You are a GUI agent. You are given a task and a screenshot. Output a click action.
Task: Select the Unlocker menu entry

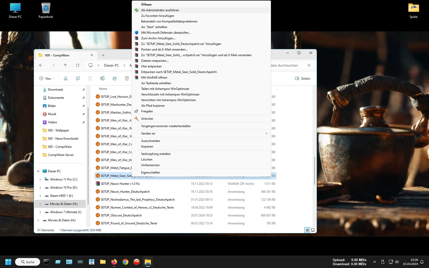(201, 119)
